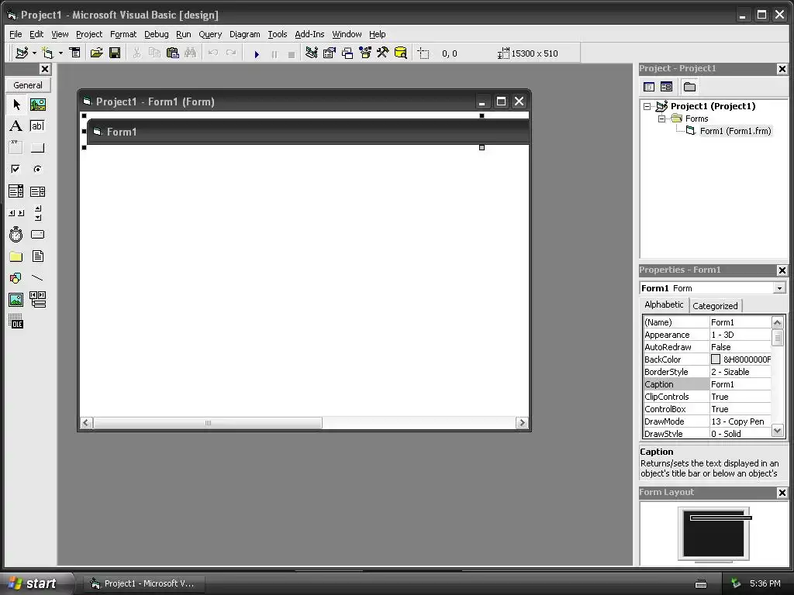This screenshot has width=794, height=595.
Task: Select the CommandButton control tool
Action: pos(38,147)
